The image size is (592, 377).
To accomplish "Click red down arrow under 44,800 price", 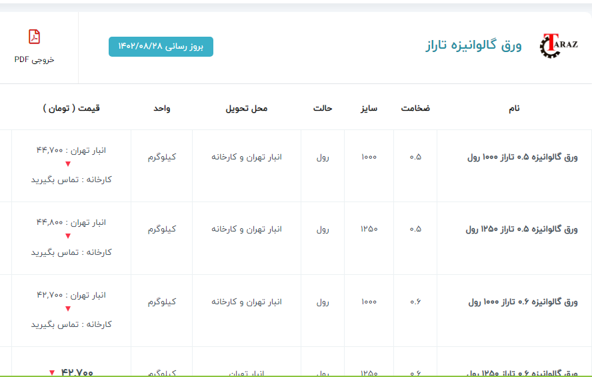I will point(68,237).
